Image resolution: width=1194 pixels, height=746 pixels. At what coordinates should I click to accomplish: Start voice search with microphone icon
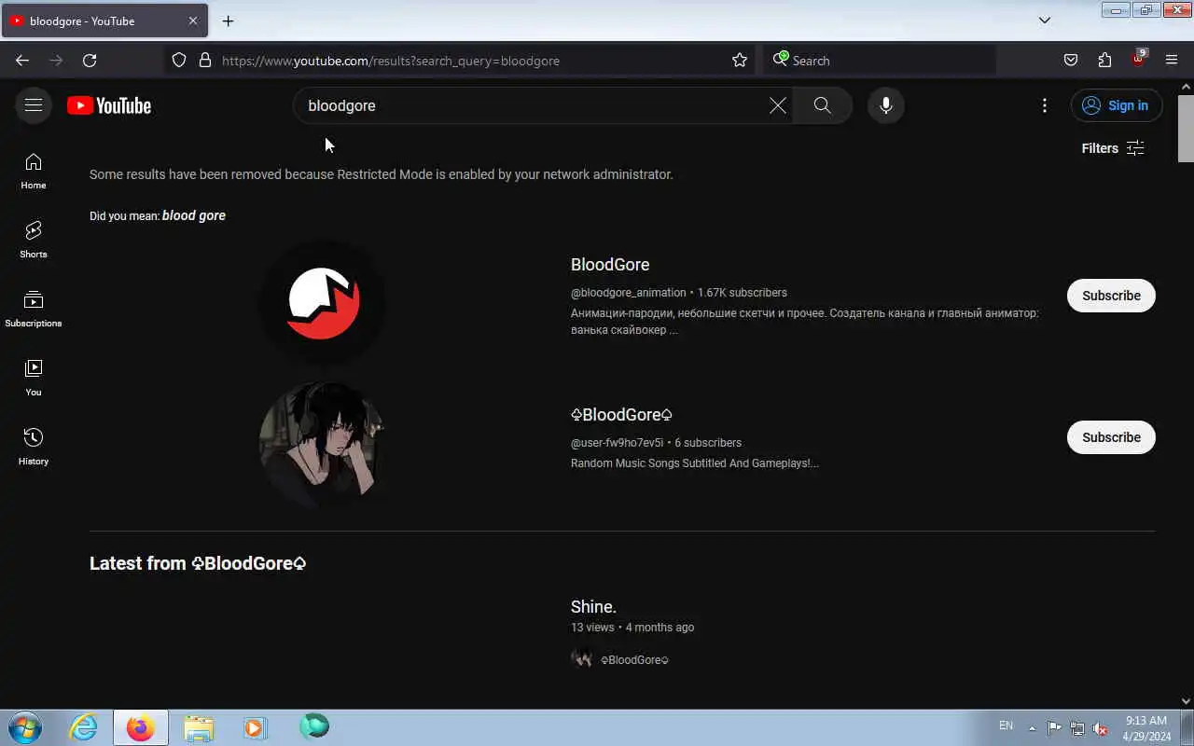click(886, 105)
